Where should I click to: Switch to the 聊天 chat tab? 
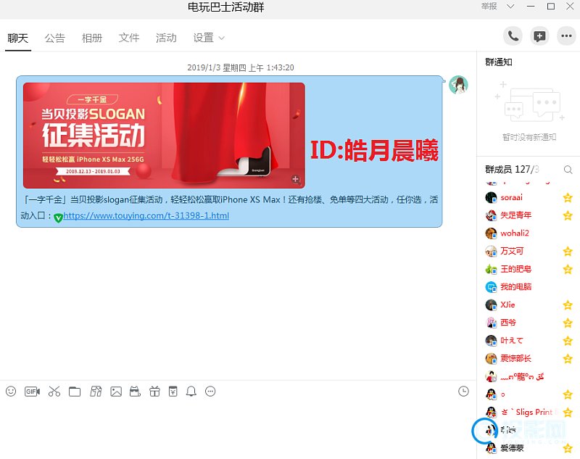pyautogui.click(x=17, y=38)
